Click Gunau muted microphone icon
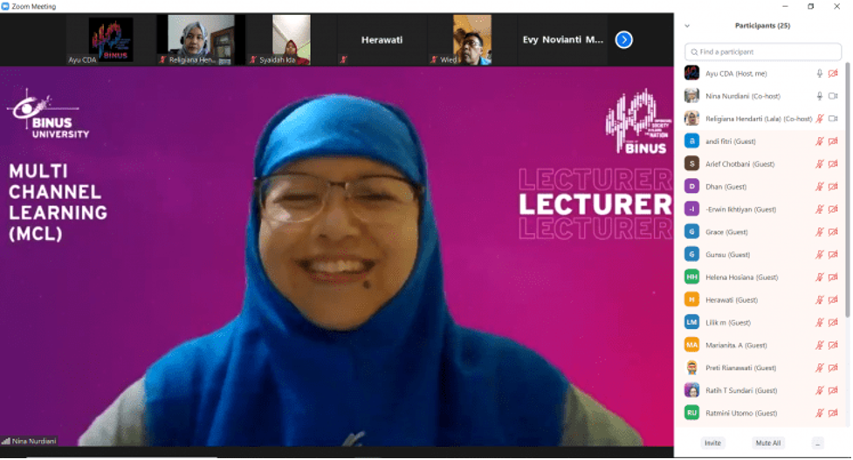Viewport: 853px width, 460px height. (819, 255)
